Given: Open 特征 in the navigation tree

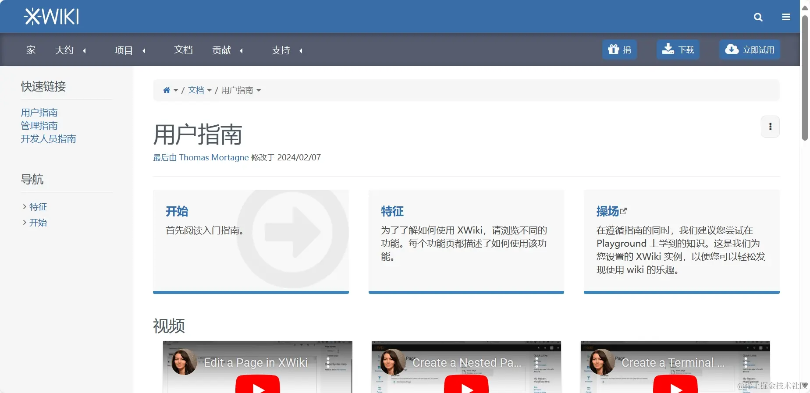Looking at the screenshot, I should click(x=38, y=207).
